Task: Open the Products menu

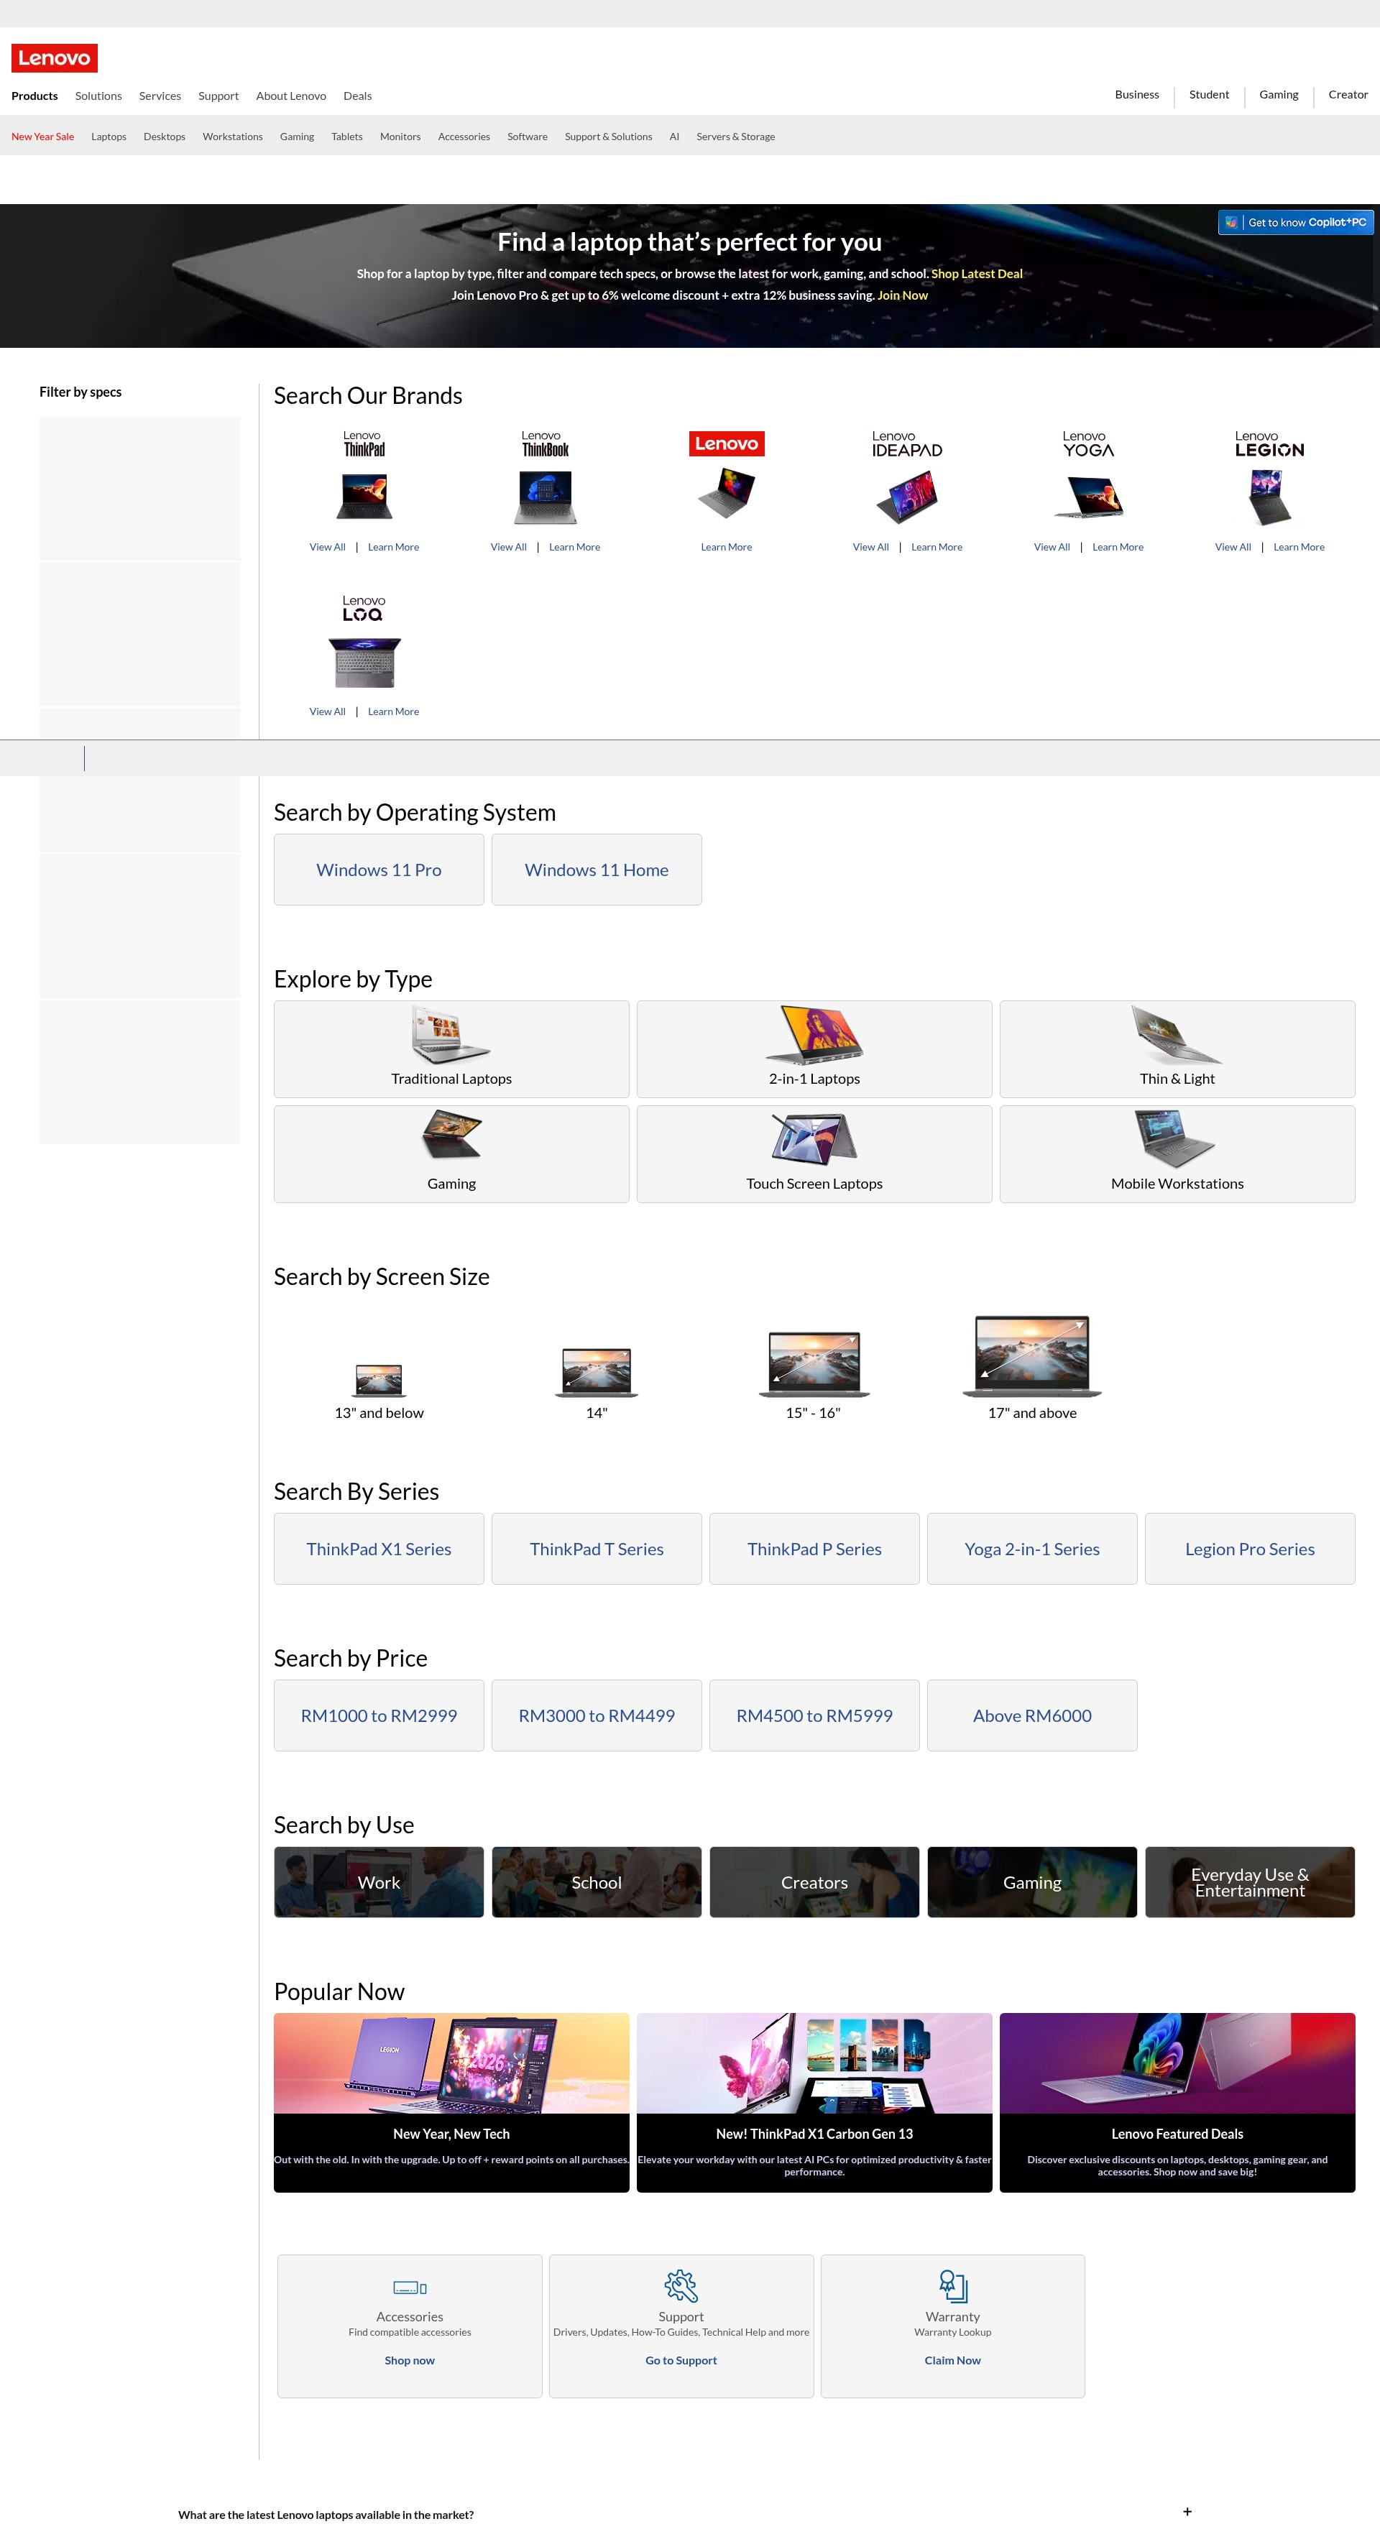Action: [34, 96]
